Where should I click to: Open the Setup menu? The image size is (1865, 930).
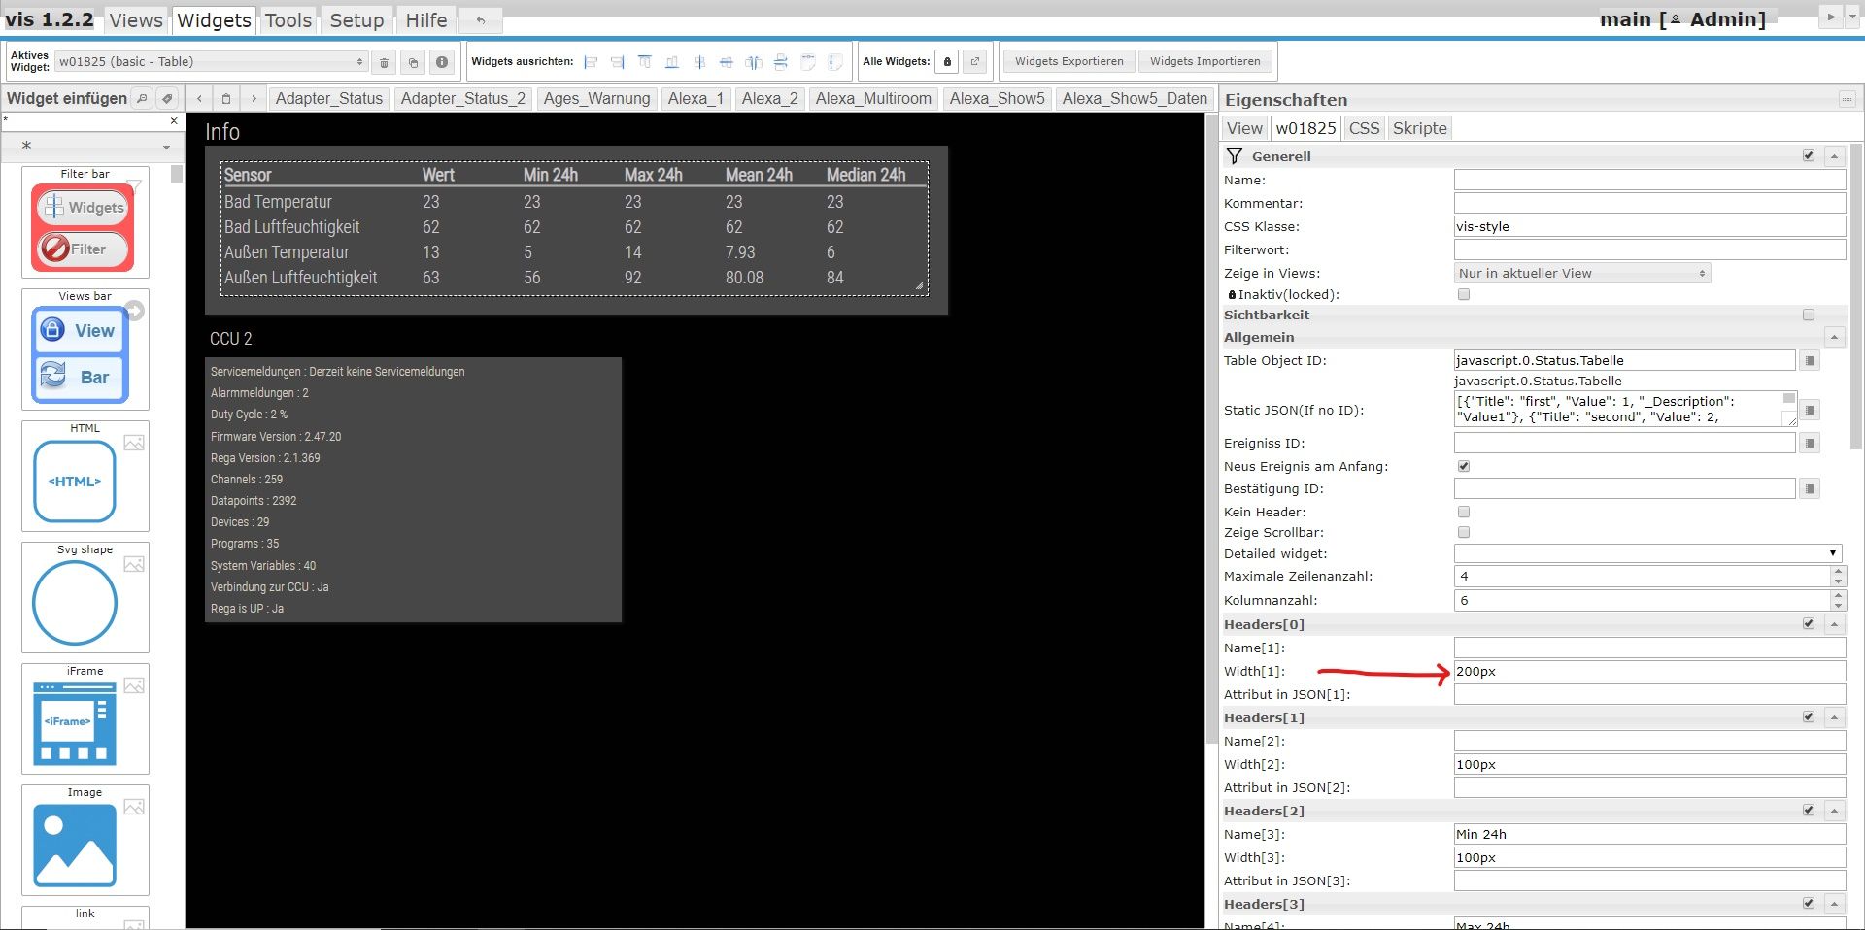(356, 19)
